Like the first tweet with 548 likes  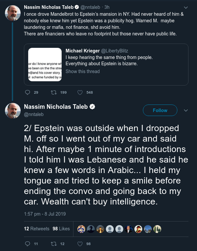click(80, 92)
